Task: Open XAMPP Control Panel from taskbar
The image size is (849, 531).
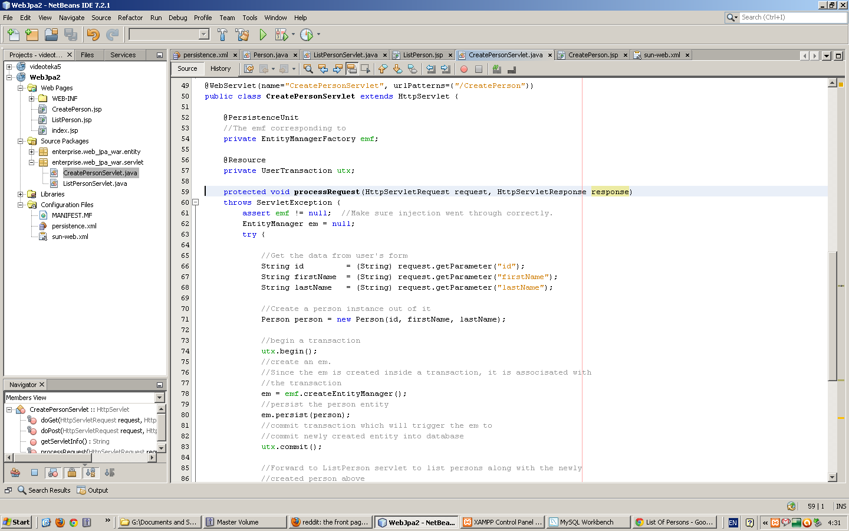Action: coord(502,522)
